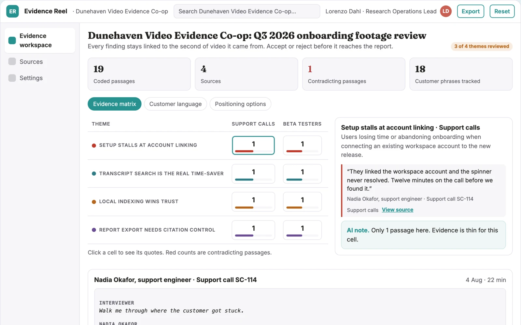This screenshot has width=521, height=325.
Task: Click the 'AI note' text in the detail panel
Action: tap(358, 230)
